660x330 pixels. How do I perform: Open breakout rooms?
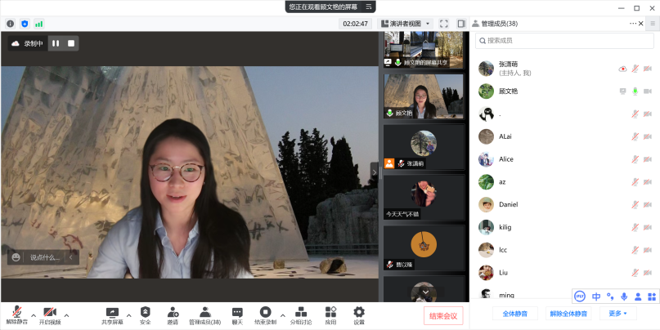coord(301,313)
